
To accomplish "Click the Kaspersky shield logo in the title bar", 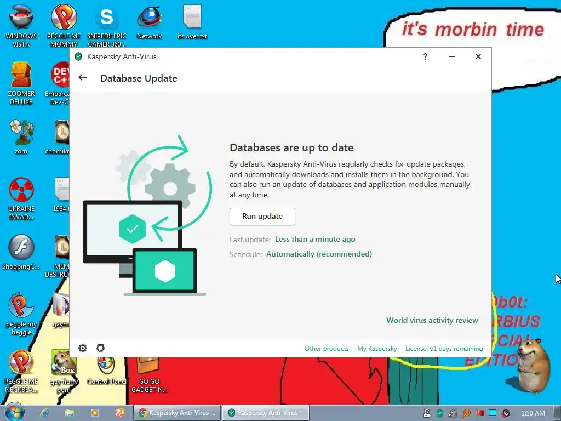I will pos(78,56).
